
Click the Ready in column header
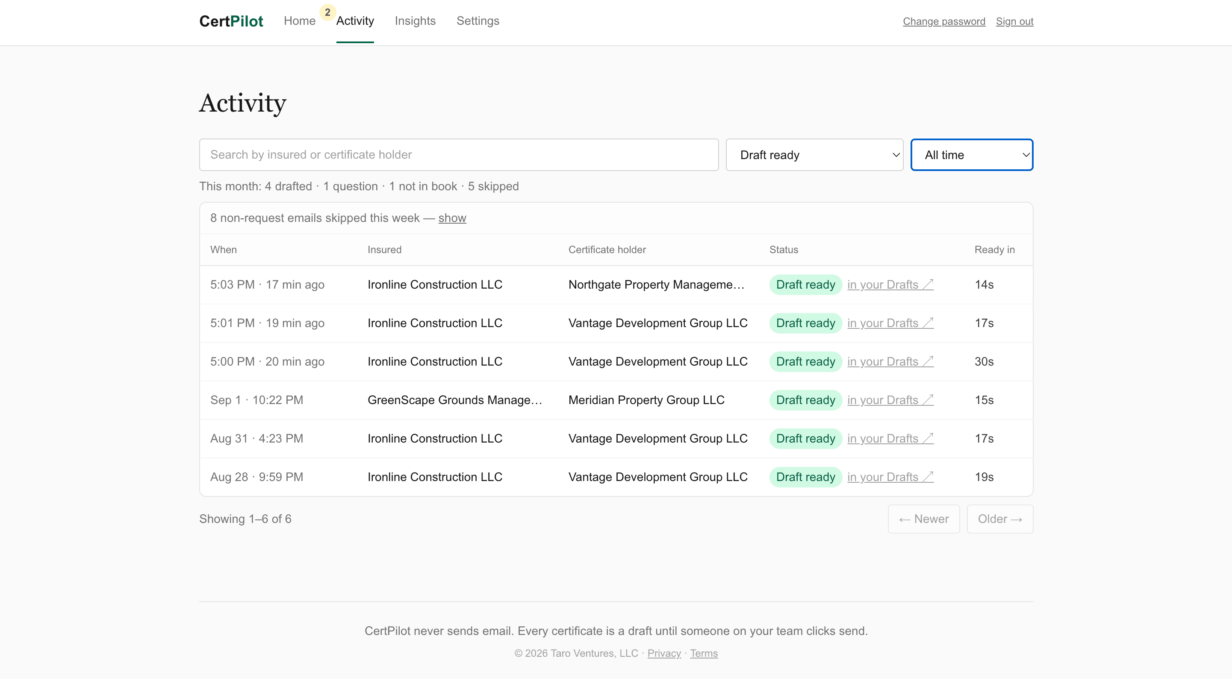994,250
